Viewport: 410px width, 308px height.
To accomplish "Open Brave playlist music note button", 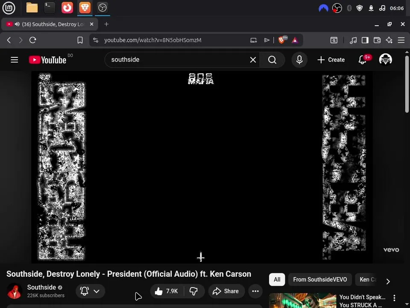I will pyautogui.click(x=353, y=40).
